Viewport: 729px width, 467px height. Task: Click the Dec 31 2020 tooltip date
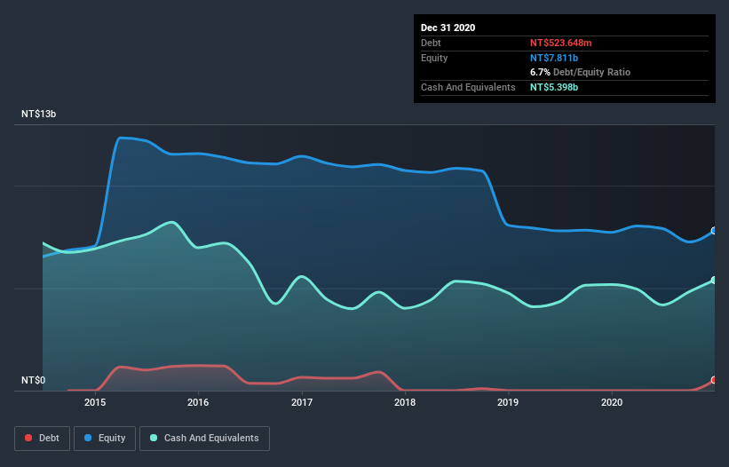point(448,28)
